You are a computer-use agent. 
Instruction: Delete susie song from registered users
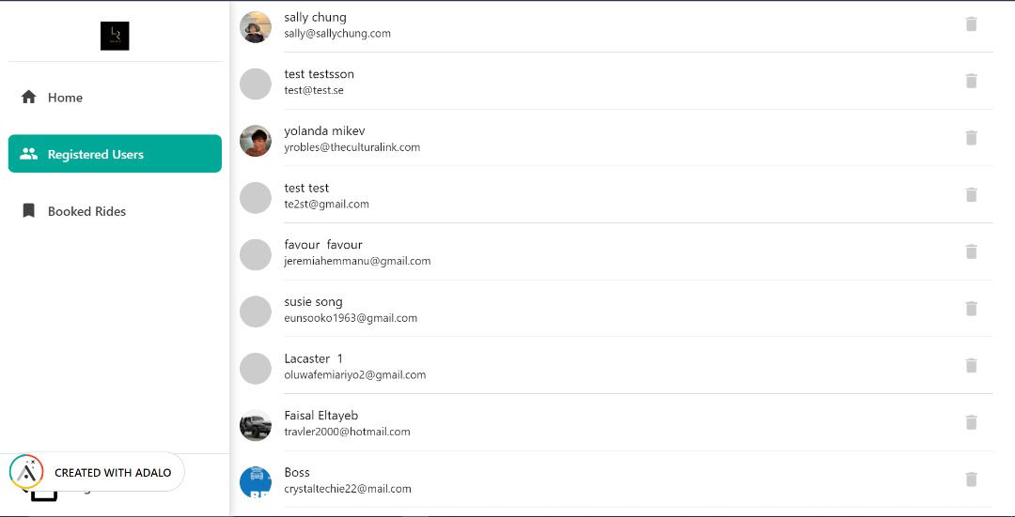coord(972,309)
